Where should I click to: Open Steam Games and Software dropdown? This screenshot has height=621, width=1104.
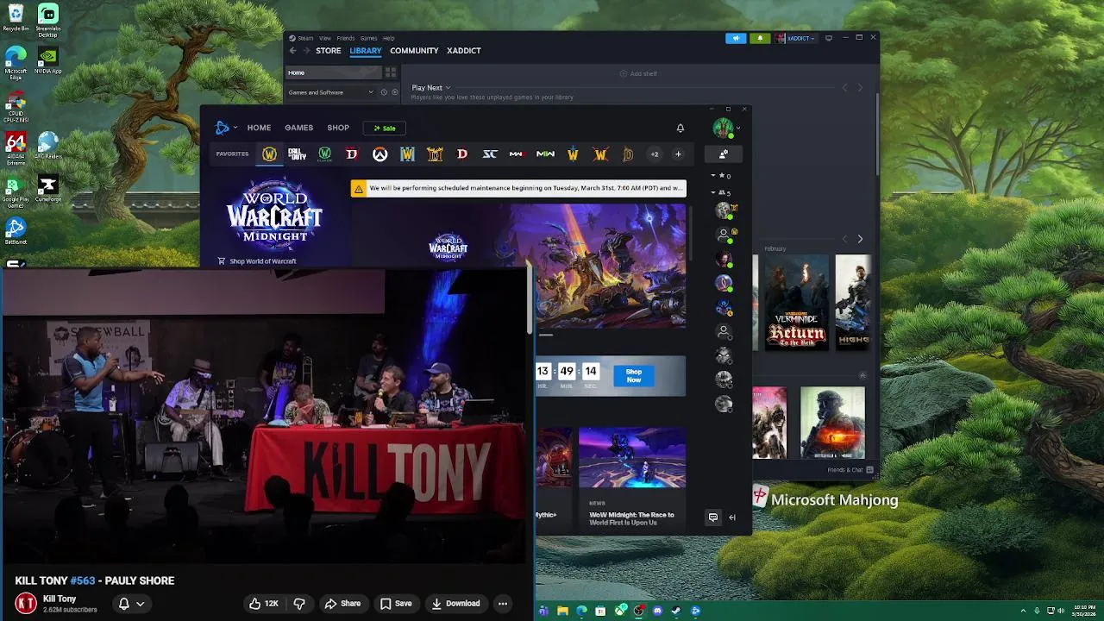331,92
